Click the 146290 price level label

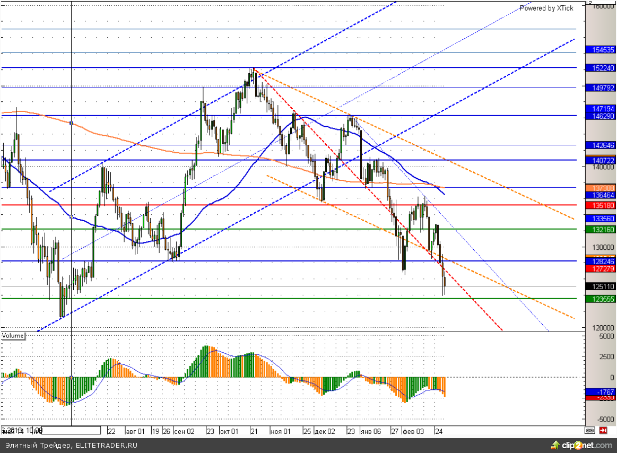(601, 116)
